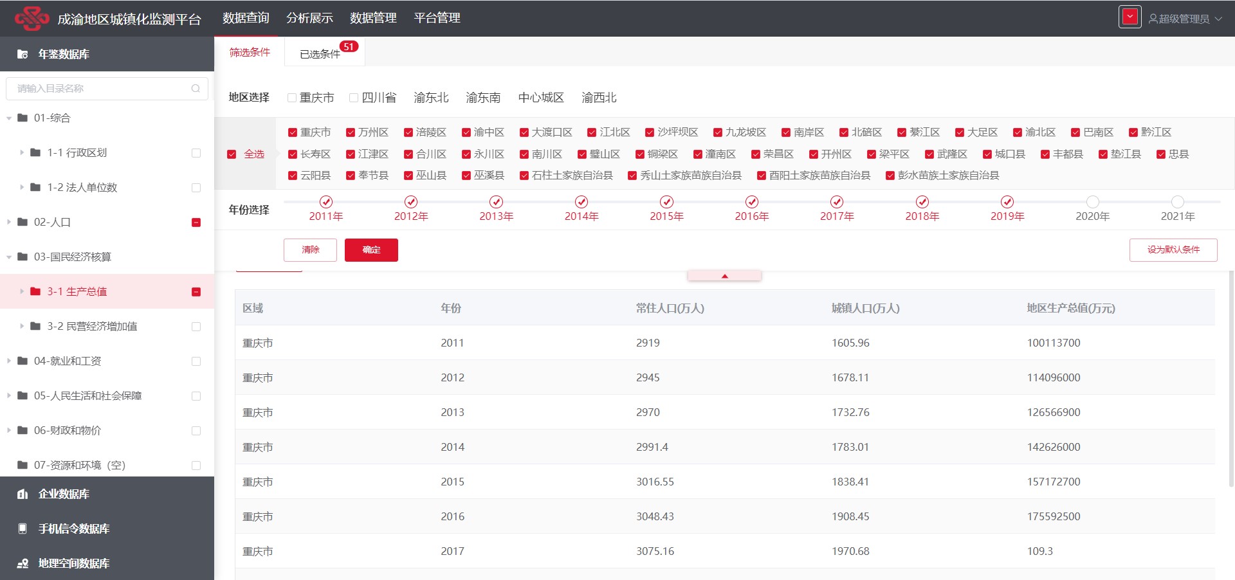This screenshot has width=1235, height=580.
Task: Uncheck the 渝中区 checkbox
Action: point(466,132)
